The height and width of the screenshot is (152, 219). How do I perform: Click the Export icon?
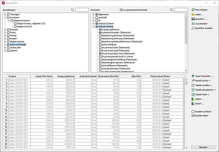[x=193, y=104]
